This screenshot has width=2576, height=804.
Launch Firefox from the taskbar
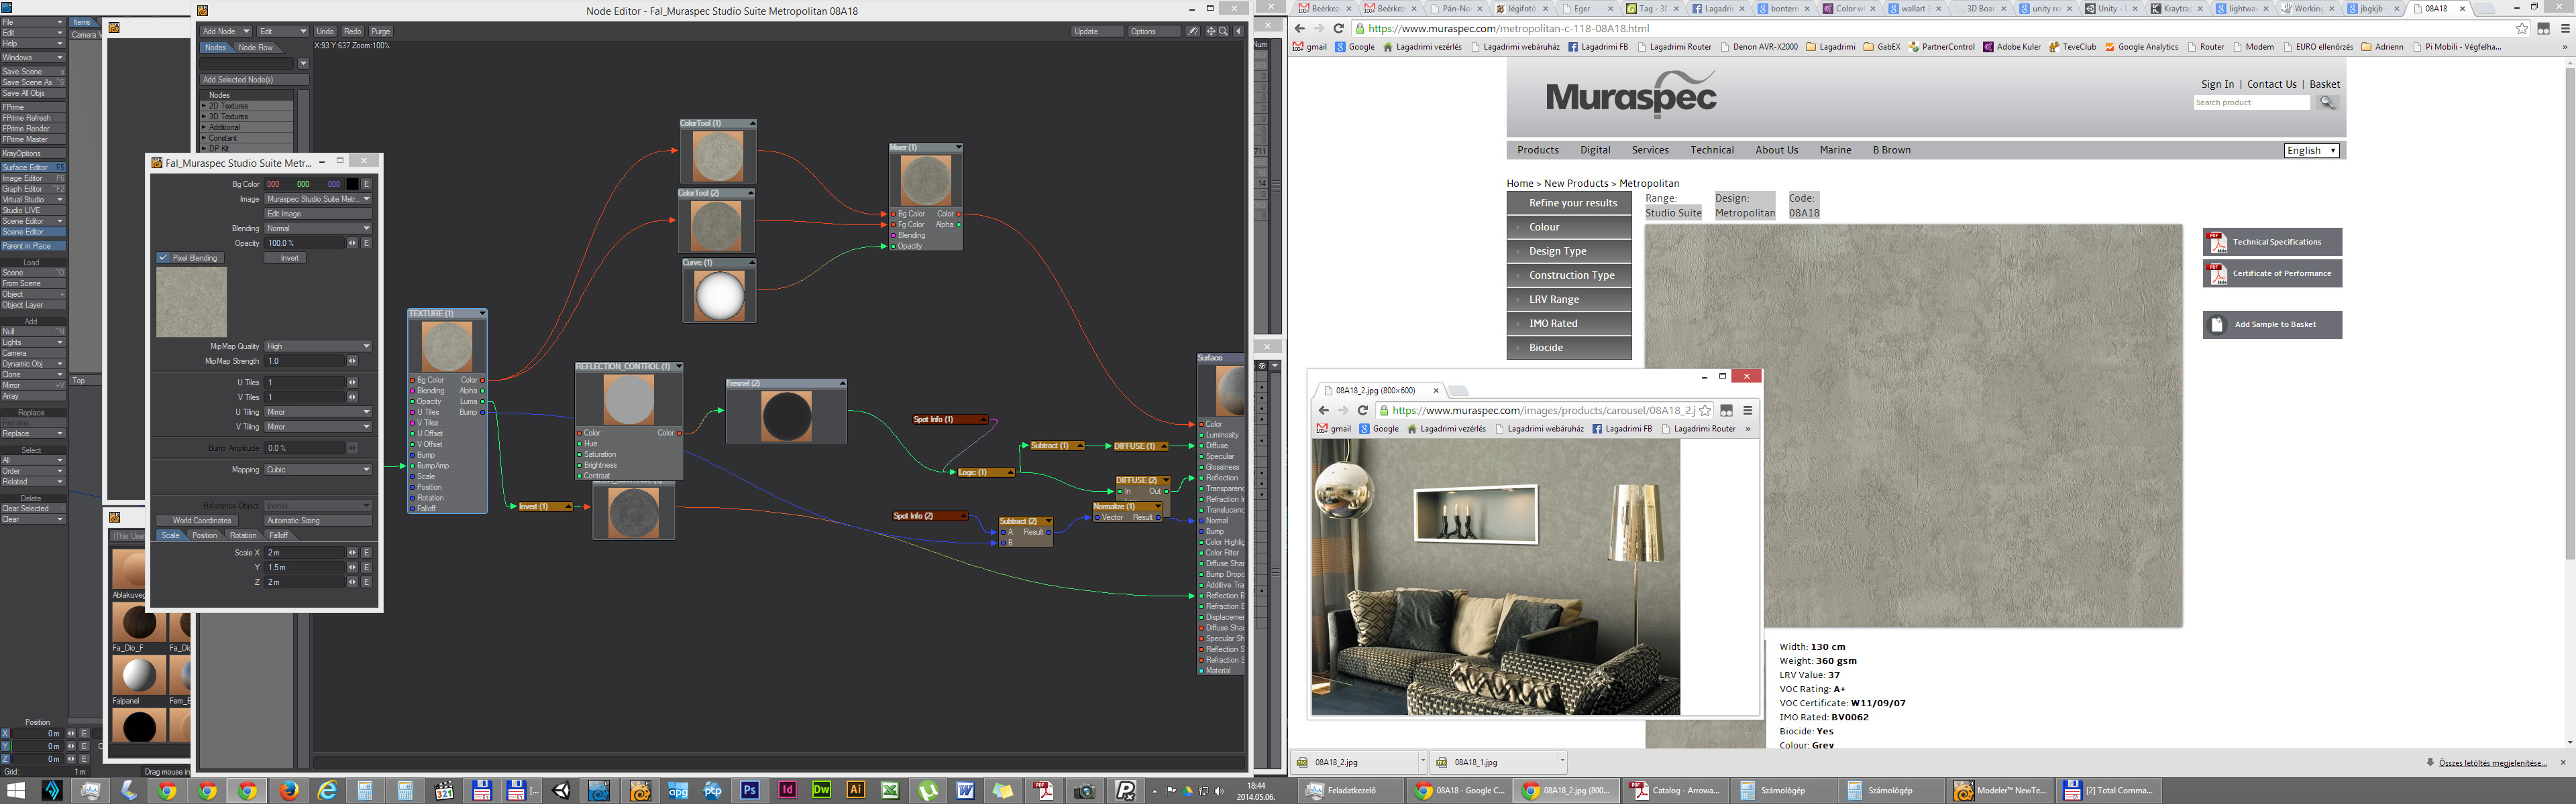(x=289, y=791)
